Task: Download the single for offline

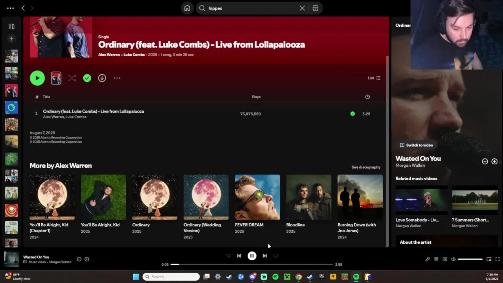Action: [102, 78]
